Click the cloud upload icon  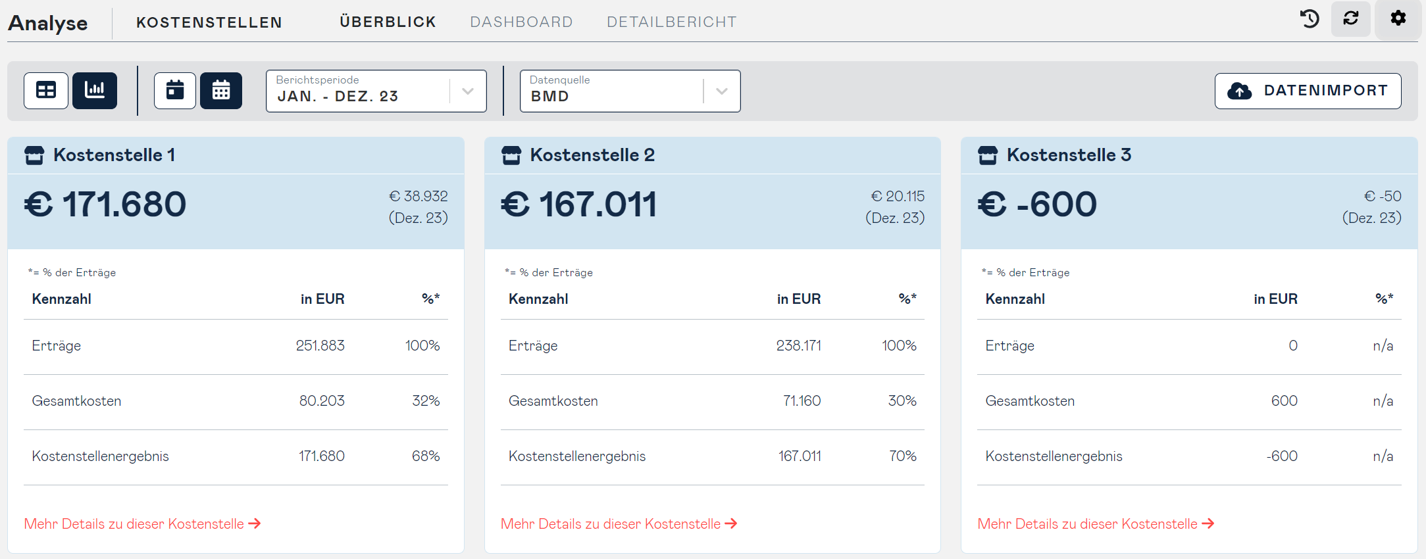click(1240, 91)
